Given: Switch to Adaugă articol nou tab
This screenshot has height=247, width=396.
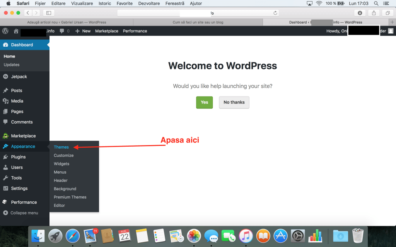Looking at the screenshot, I should pos(67,22).
